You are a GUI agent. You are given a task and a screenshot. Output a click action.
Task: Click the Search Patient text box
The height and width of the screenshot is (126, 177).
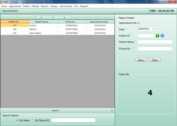click(73, 120)
